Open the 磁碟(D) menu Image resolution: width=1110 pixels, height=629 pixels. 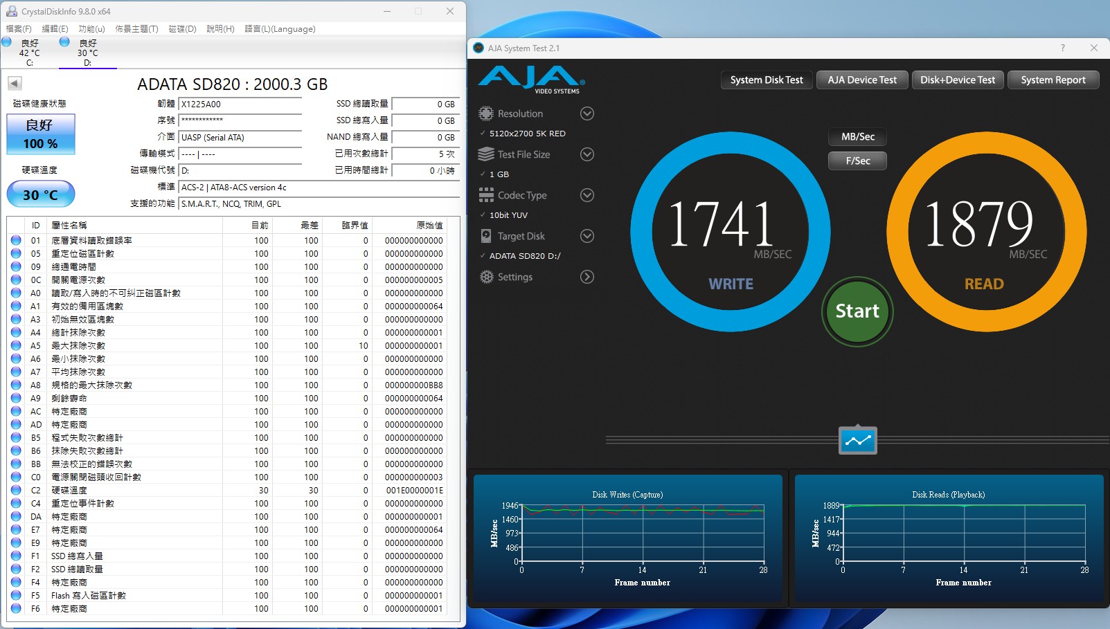point(183,29)
